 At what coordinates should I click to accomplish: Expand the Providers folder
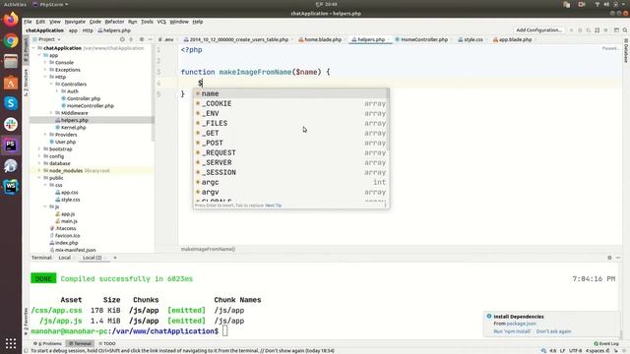click(x=45, y=135)
